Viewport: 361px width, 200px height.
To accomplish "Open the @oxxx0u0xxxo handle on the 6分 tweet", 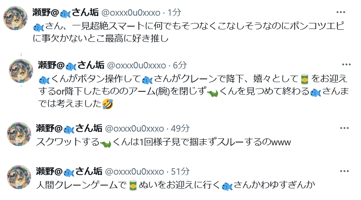I will pos(136,65).
